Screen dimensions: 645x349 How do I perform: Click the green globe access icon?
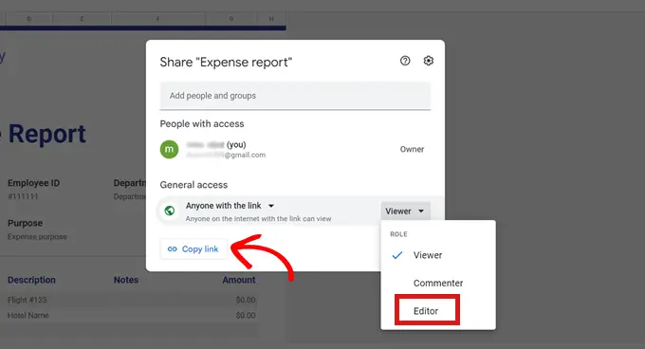coord(170,211)
